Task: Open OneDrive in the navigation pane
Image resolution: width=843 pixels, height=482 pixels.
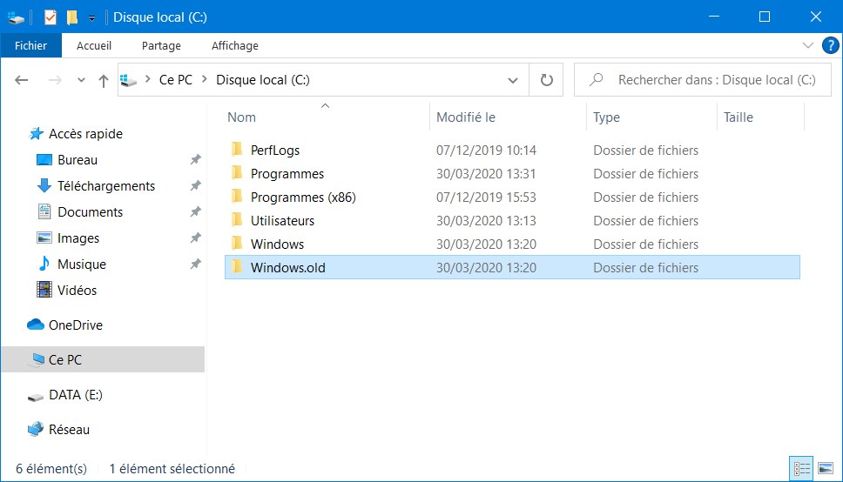Action: pyautogui.click(x=75, y=325)
